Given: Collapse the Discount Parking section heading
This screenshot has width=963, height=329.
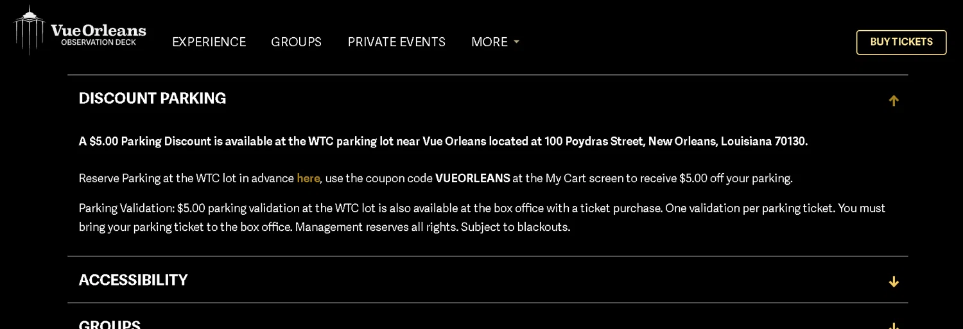Looking at the screenshot, I should [x=152, y=99].
